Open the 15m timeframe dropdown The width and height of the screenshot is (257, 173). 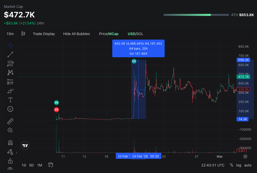tap(10, 34)
